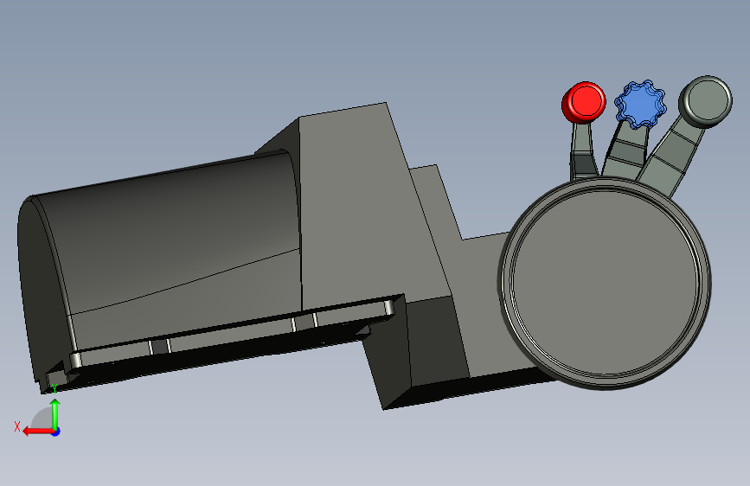Image resolution: width=750 pixels, height=486 pixels.
Task: Click the green Y axis arrow of triad
Action: click(x=55, y=414)
